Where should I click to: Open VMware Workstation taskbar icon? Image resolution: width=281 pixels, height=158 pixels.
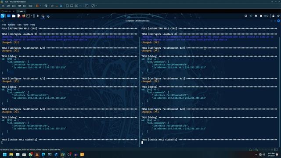tap(63, 154)
